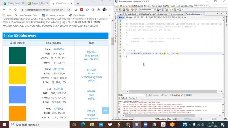Reload the page in Chrome
This screenshot has height=128, width=228.
coord(15,10)
